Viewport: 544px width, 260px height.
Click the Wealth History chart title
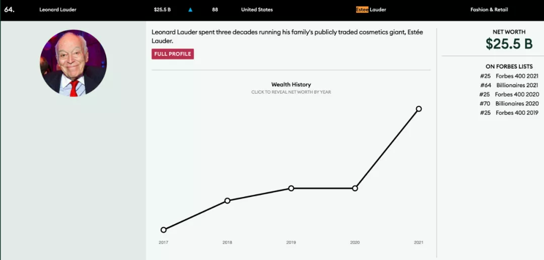click(x=291, y=85)
